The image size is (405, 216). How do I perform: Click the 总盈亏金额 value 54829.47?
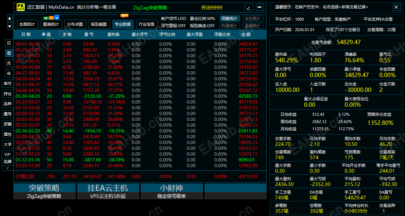[349, 42]
